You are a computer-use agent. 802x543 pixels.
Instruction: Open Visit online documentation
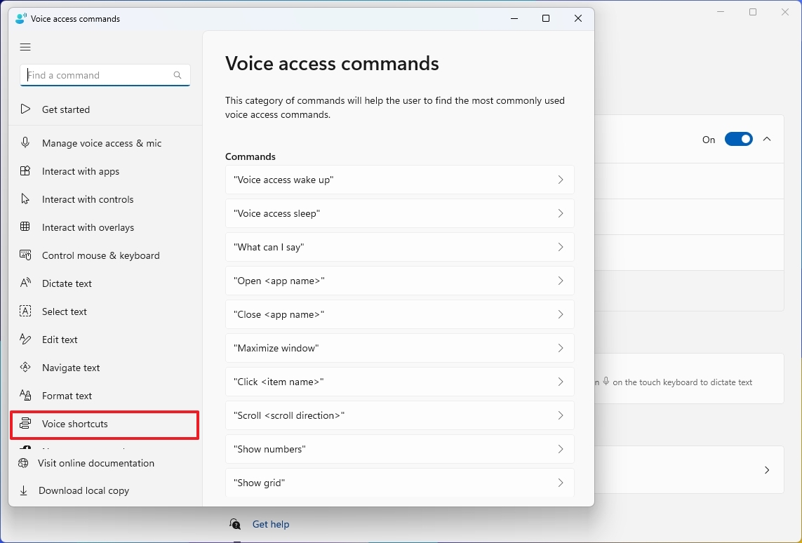[95, 463]
